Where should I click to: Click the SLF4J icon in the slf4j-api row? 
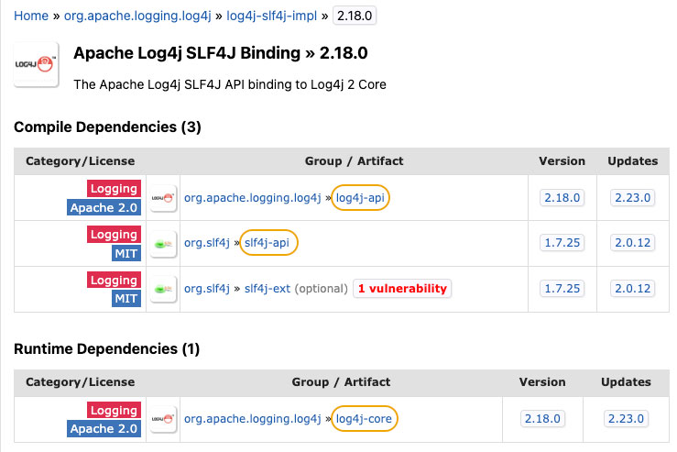pos(163,244)
